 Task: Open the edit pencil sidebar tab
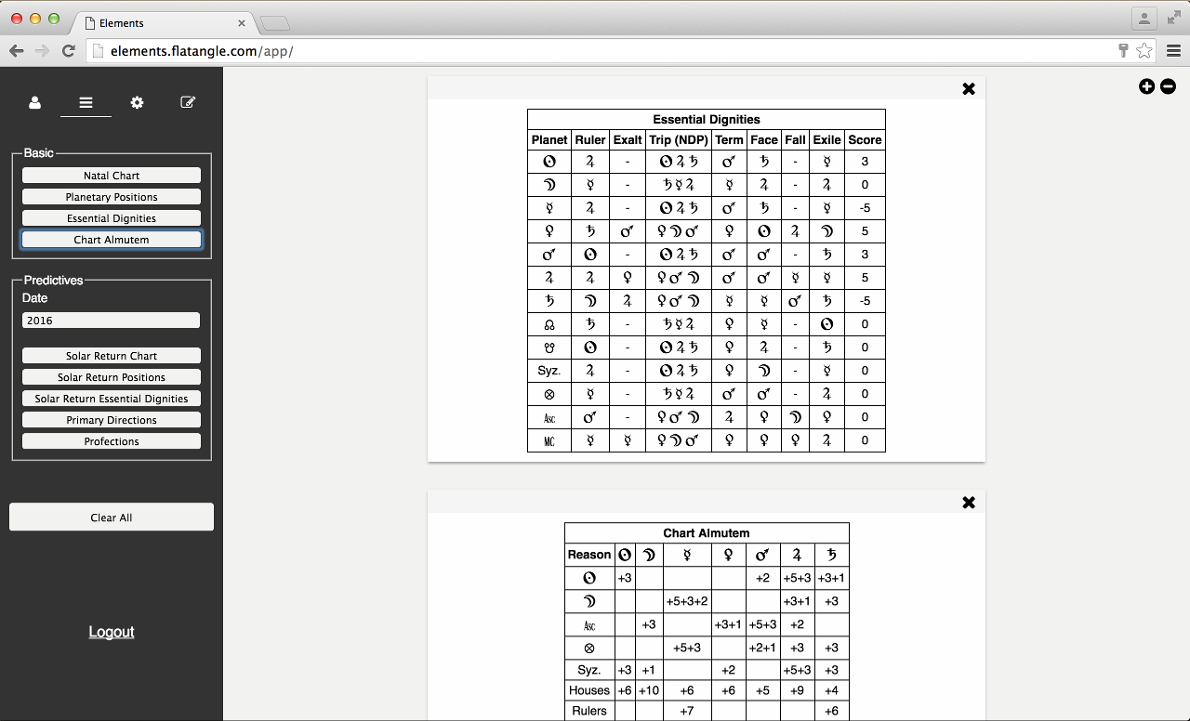click(188, 103)
